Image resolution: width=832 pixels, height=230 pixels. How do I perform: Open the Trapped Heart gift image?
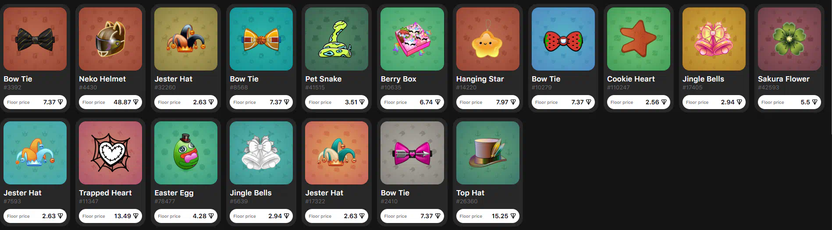pyautogui.click(x=110, y=153)
